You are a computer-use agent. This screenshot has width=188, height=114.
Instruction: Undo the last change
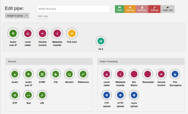[x=167, y=9]
